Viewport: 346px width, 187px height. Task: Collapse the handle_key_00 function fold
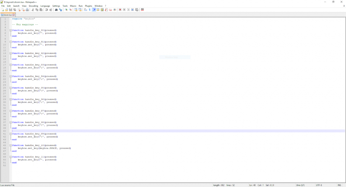click(10, 31)
